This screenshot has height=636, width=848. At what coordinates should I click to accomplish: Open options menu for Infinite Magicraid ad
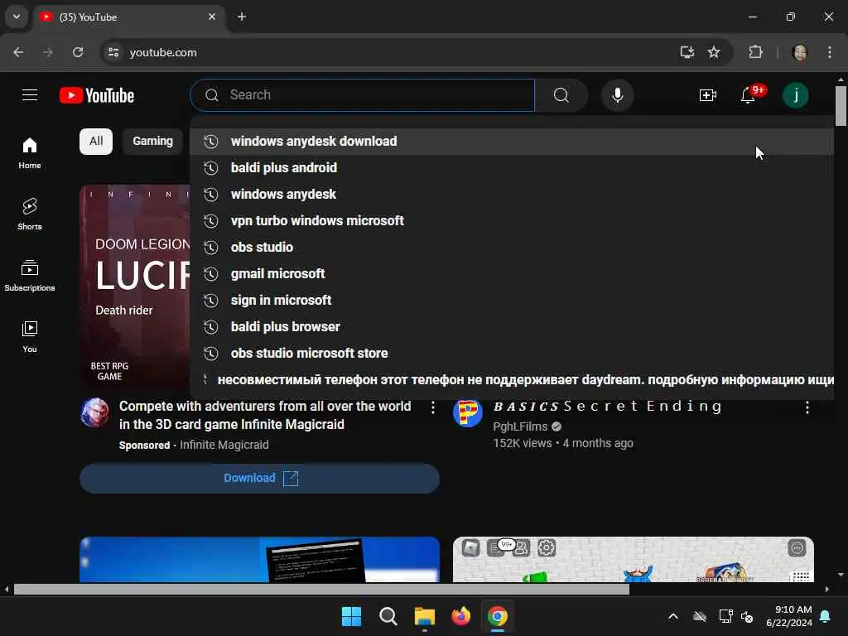pyautogui.click(x=432, y=407)
